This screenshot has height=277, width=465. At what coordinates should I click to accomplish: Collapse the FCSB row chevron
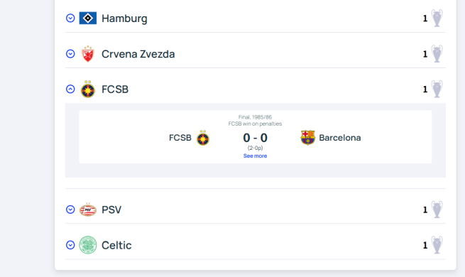point(70,89)
